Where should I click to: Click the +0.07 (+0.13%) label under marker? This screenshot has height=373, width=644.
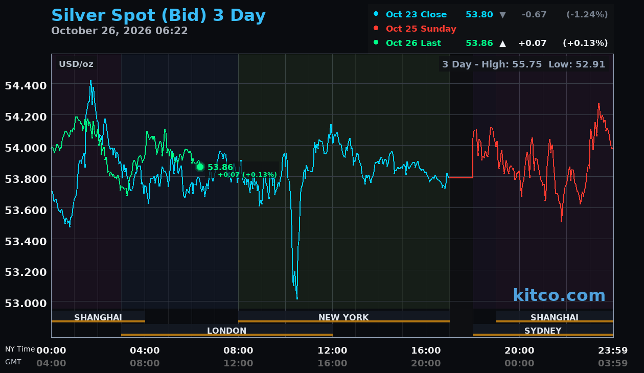tap(247, 175)
